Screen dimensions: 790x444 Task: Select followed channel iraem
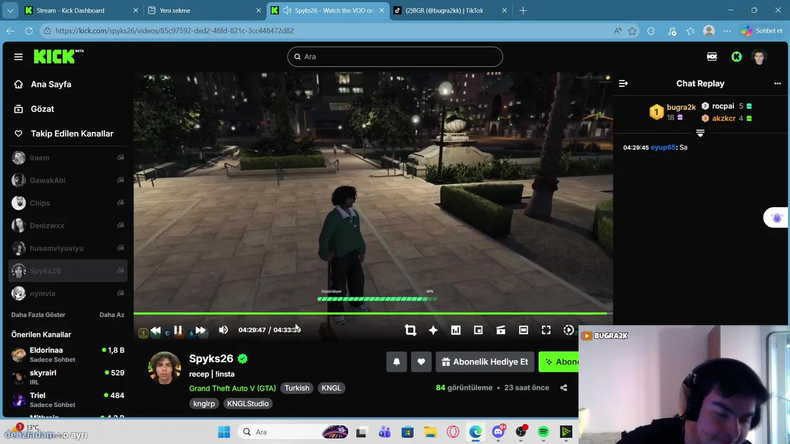click(x=68, y=158)
